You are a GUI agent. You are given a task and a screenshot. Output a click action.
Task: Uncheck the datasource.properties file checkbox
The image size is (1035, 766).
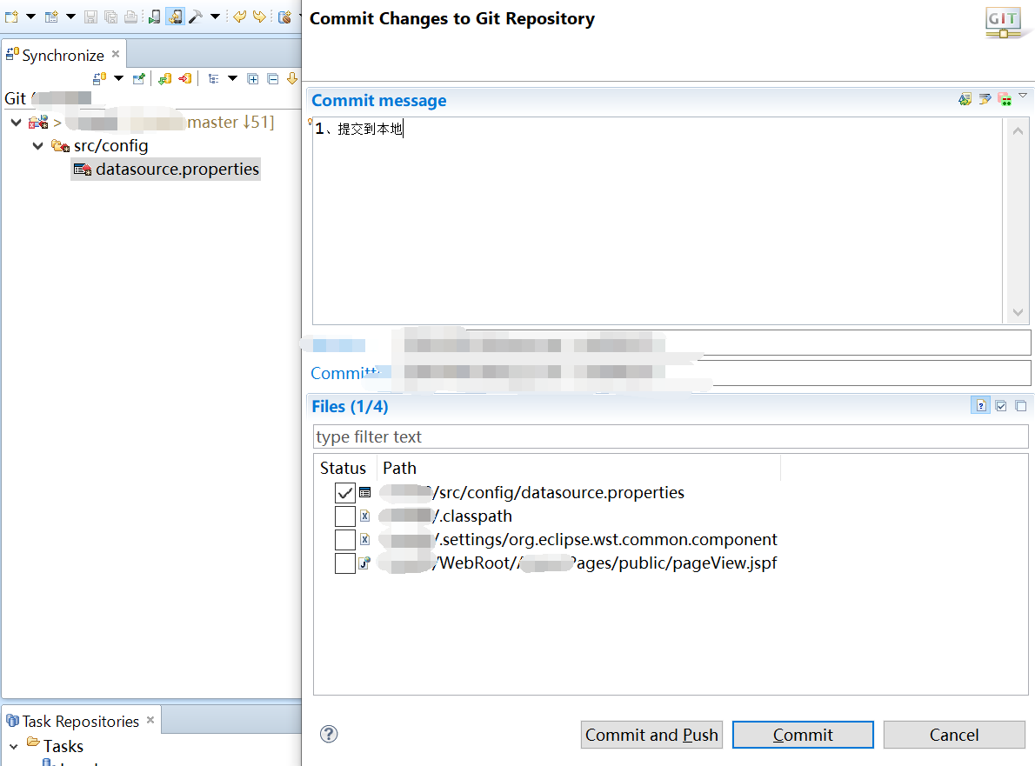pos(345,493)
